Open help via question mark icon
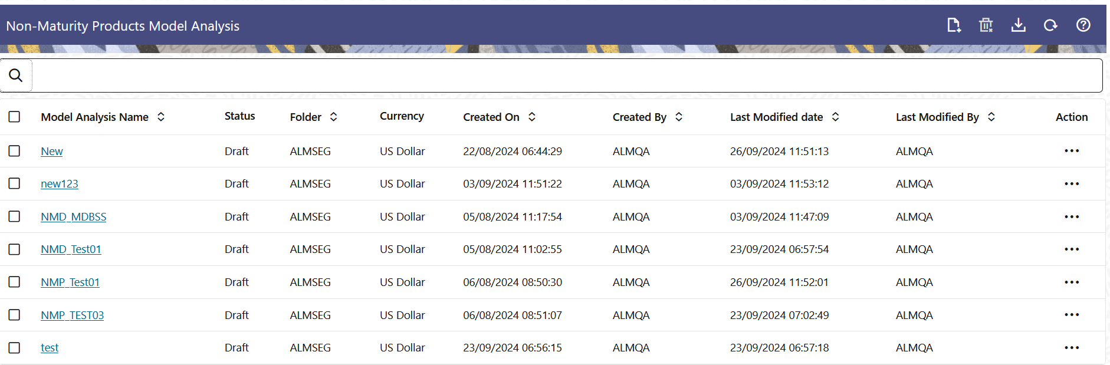The height and width of the screenshot is (365, 1110). [1083, 25]
